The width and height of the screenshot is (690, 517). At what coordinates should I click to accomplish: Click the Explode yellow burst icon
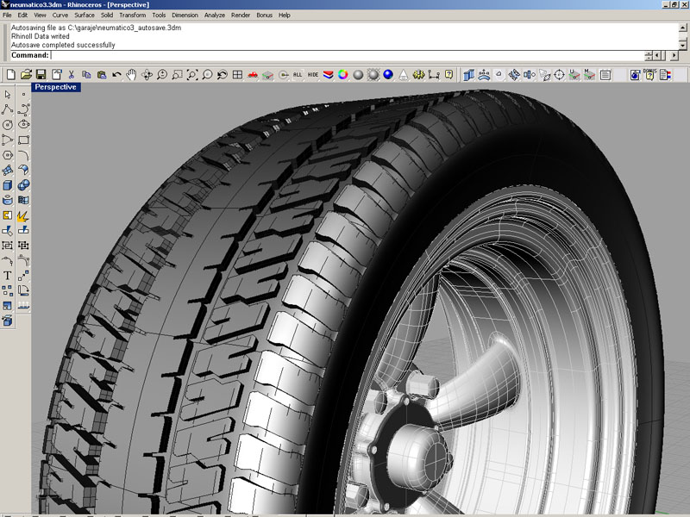coord(24,215)
